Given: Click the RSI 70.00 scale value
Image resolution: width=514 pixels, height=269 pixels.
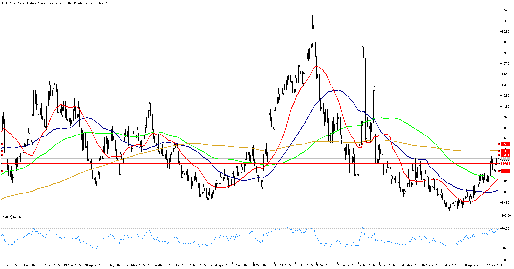Looking at the screenshot, I should (506, 229).
